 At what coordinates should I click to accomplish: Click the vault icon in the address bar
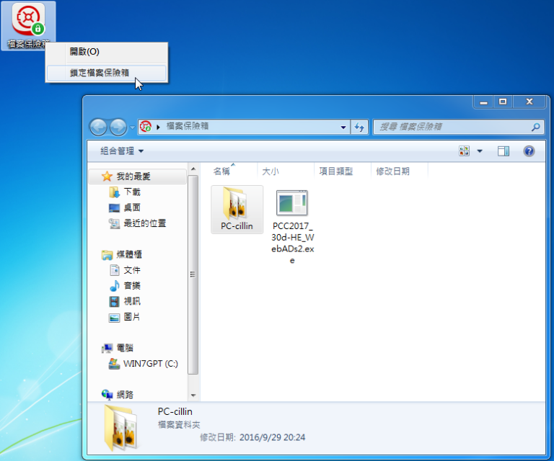click(145, 126)
